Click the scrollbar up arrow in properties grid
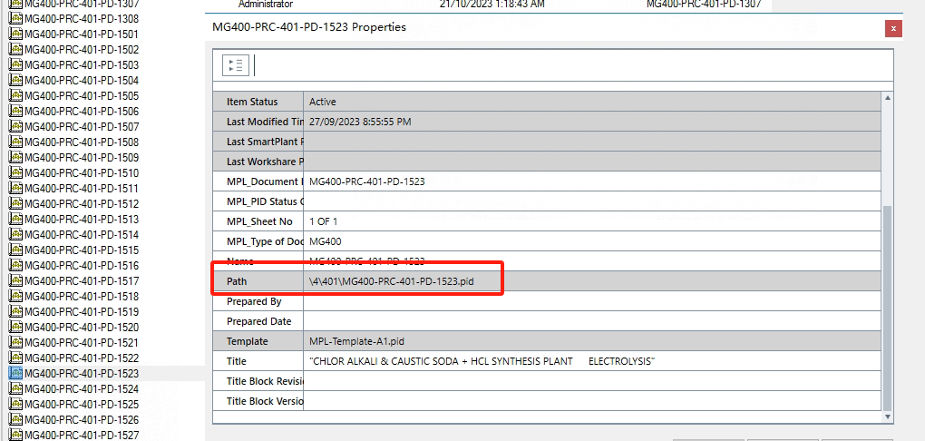The width and height of the screenshot is (925, 441). pyautogui.click(x=888, y=97)
